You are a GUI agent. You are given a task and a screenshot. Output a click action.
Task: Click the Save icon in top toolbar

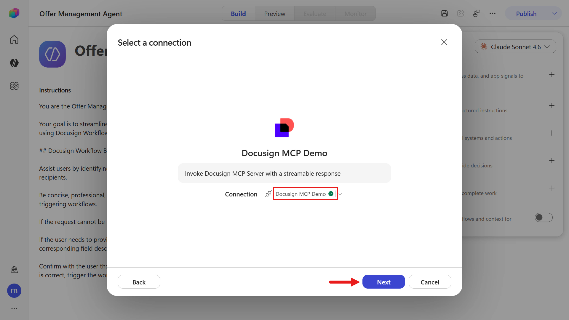pyautogui.click(x=445, y=13)
